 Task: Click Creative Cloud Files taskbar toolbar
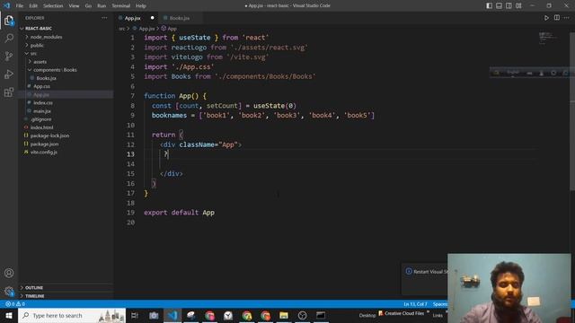[403, 313]
